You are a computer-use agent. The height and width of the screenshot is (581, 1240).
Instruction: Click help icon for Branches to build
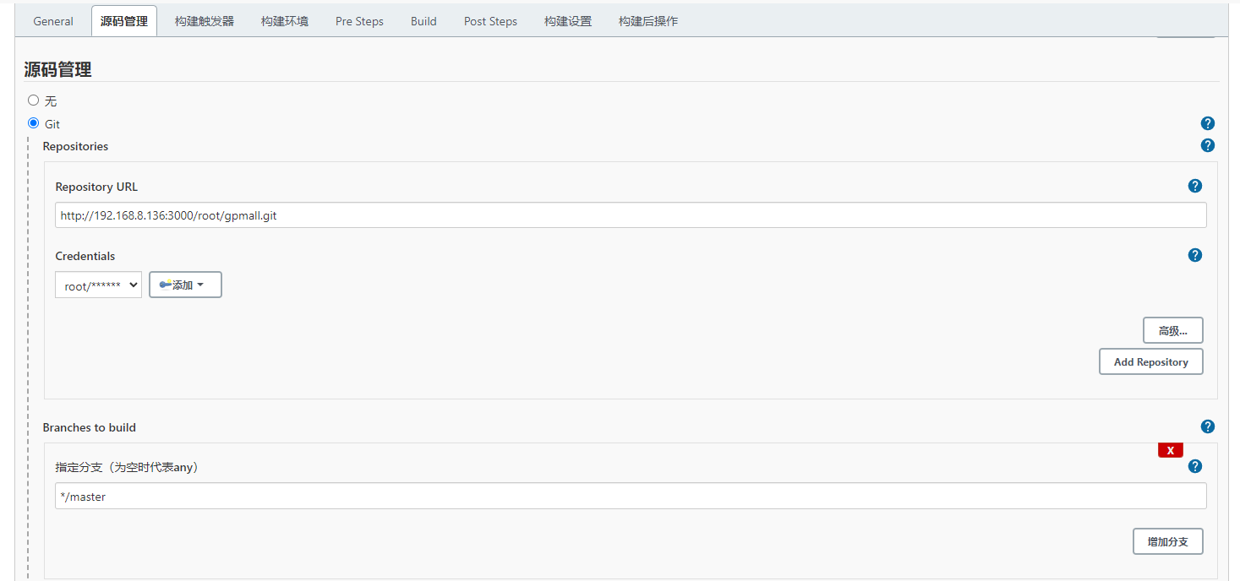tap(1207, 426)
